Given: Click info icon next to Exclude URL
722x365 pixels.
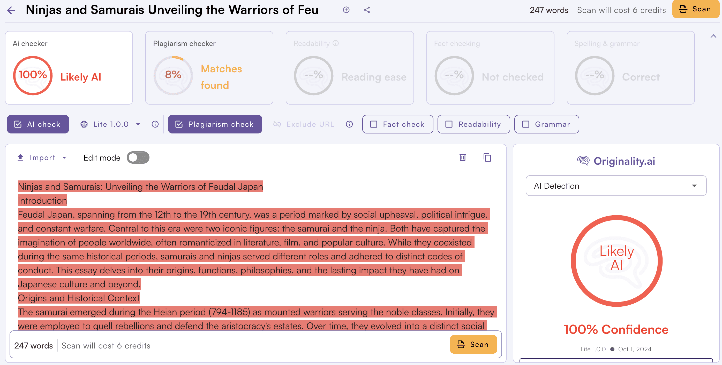Looking at the screenshot, I should [x=349, y=124].
